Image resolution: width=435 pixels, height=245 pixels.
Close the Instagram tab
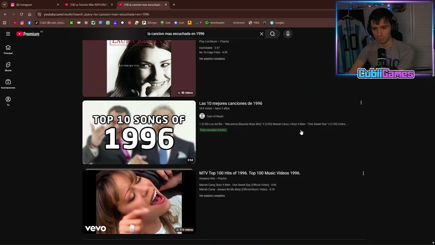(58, 5)
